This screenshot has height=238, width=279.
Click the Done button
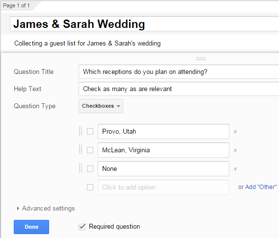(31, 227)
